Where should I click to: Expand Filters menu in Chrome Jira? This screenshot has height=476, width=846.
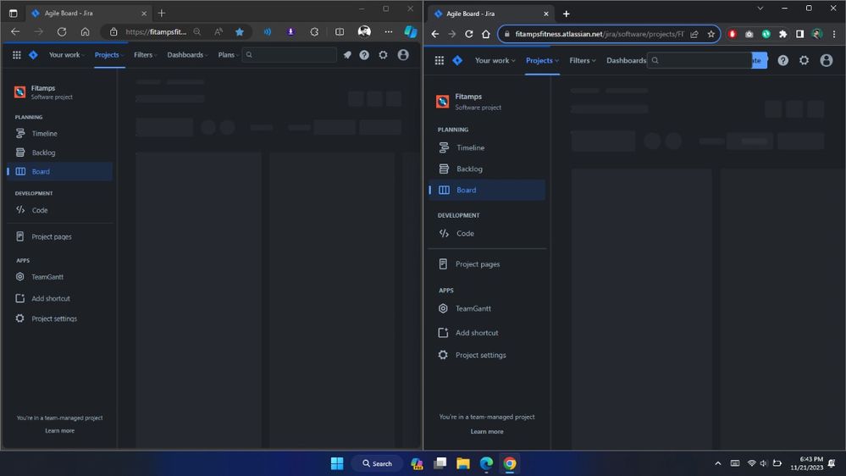click(x=582, y=60)
